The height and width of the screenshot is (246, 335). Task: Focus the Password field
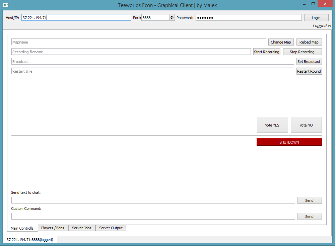pyautogui.click(x=249, y=17)
